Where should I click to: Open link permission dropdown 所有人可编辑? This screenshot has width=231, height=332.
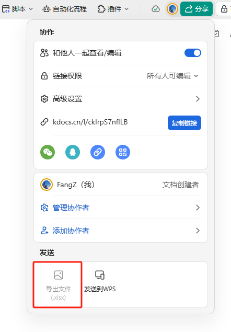coord(172,76)
